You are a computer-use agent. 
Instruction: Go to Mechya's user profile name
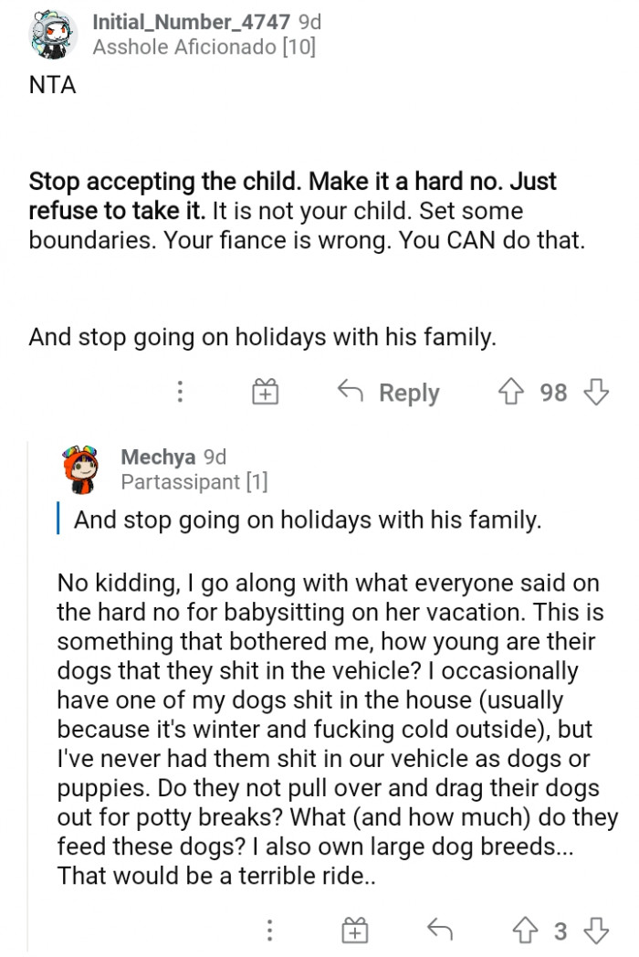click(158, 457)
